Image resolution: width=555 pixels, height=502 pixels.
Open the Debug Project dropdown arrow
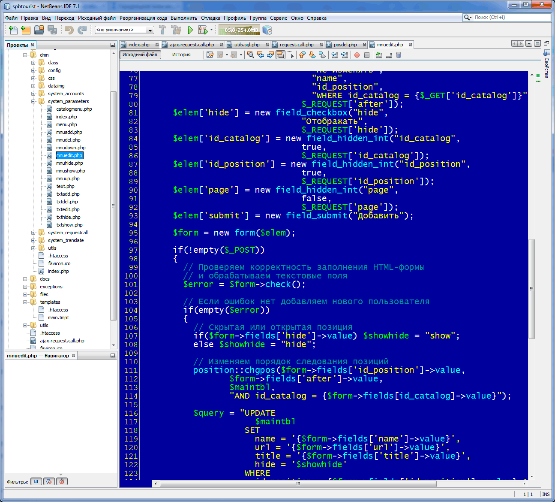click(212, 30)
